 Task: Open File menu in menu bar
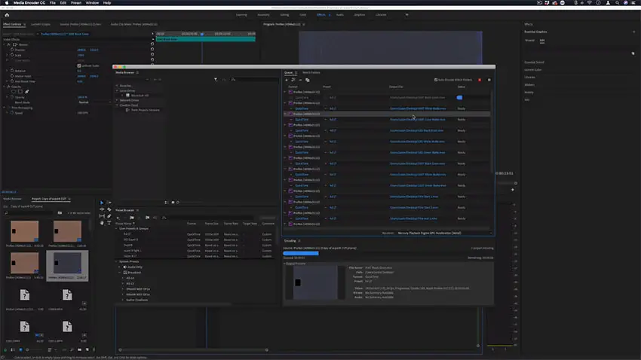(53, 3)
